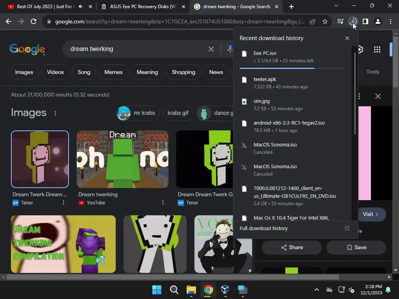The image size is (399, 299).
Task: Click the downloads icon in Chrome toolbar
Action: [353, 22]
